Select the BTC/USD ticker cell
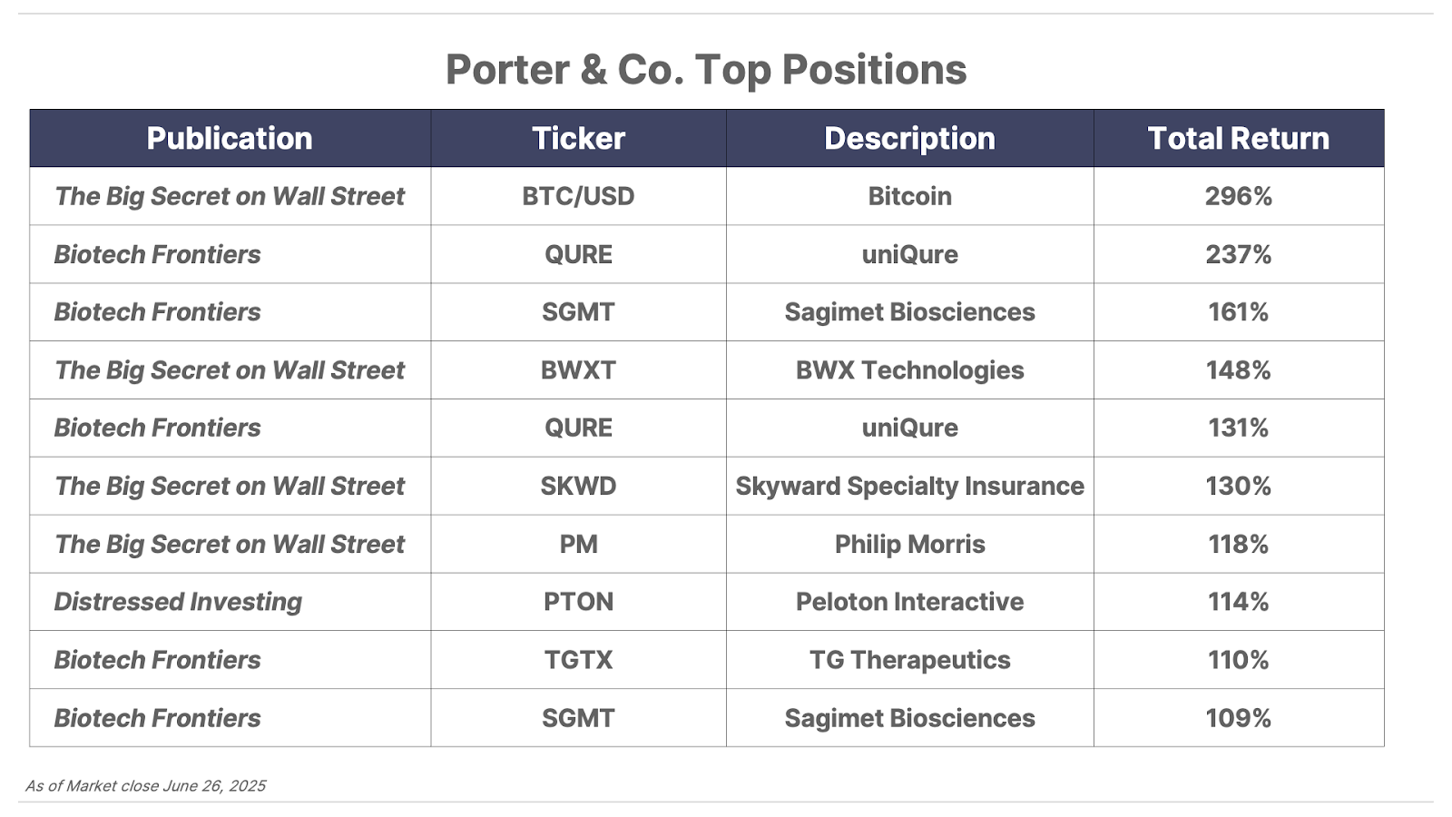Image resolution: width=1452 pixels, height=817 pixels. (x=578, y=196)
